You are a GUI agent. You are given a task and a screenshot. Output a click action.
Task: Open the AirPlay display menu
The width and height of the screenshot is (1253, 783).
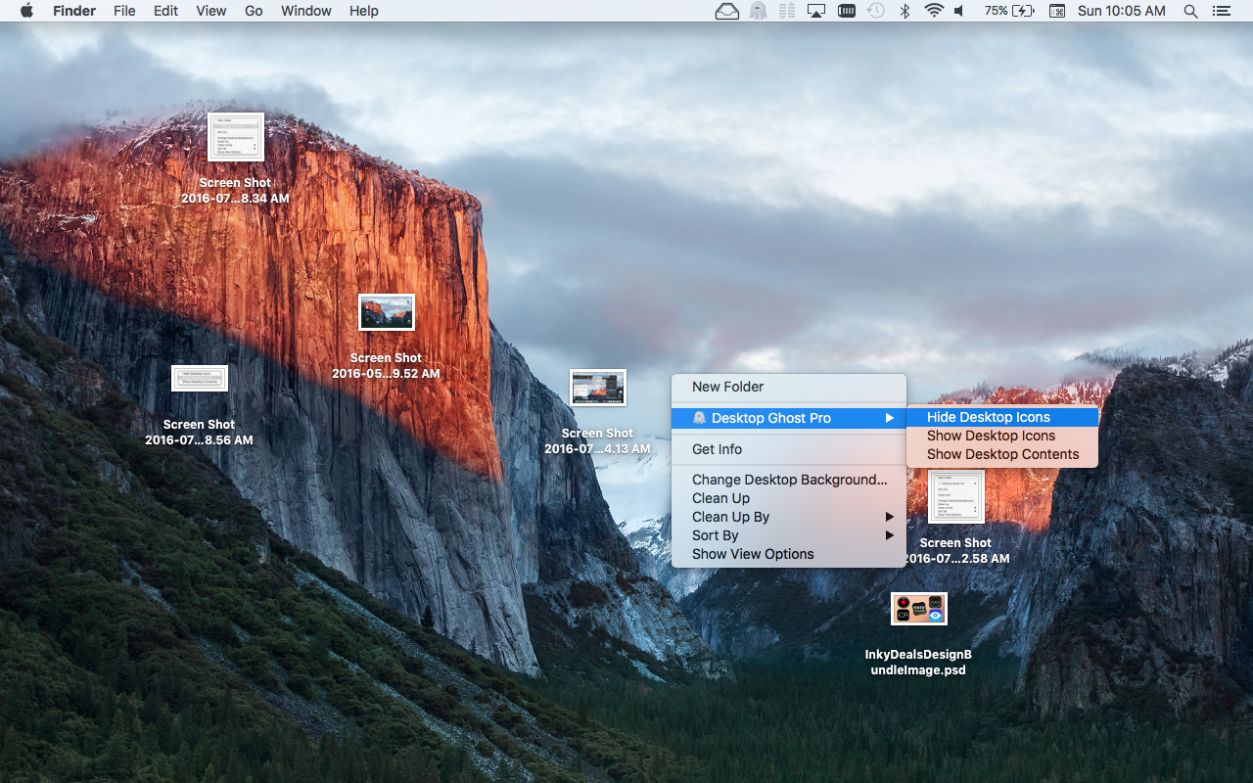pyautogui.click(x=816, y=11)
